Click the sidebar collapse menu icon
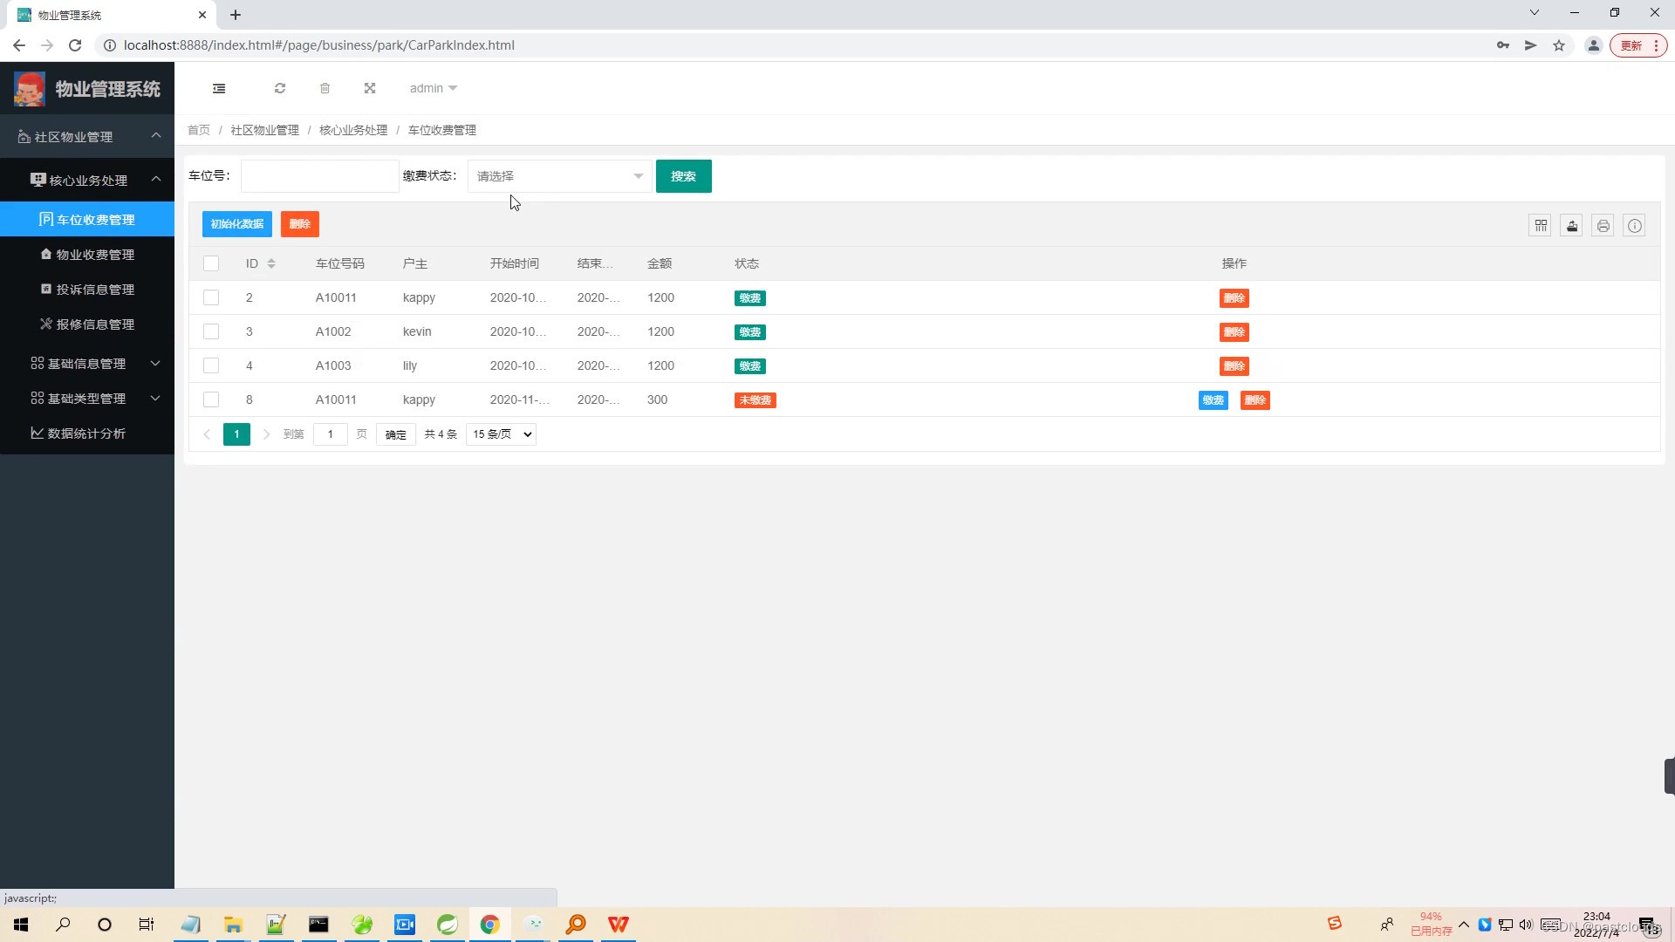 coord(219,88)
